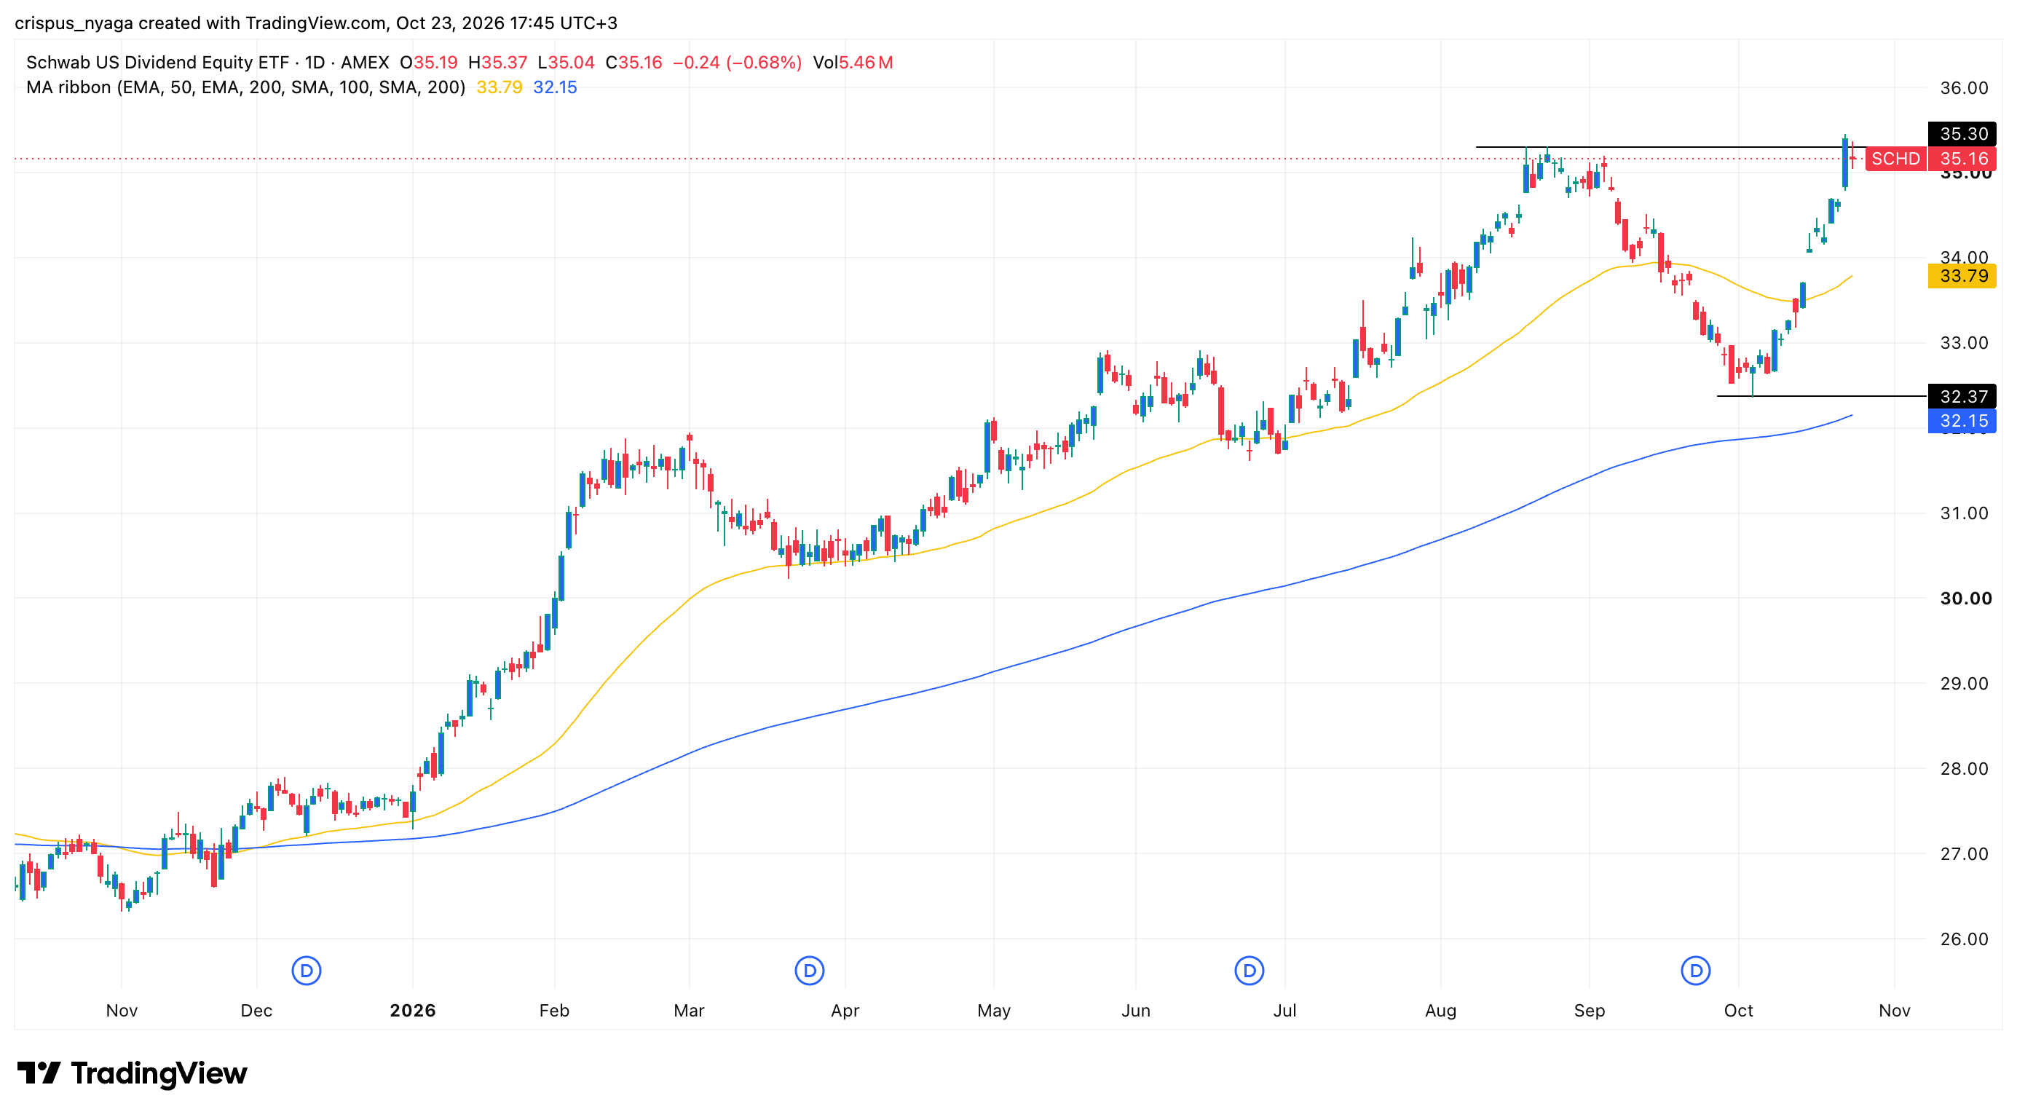Click the 36.00 price axis label
Screen dimensions: 2017x1117
pyautogui.click(x=1964, y=88)
